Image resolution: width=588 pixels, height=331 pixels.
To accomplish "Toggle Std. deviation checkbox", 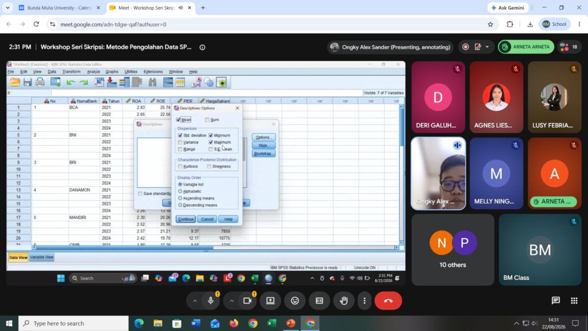I will (x=180, y=135).
